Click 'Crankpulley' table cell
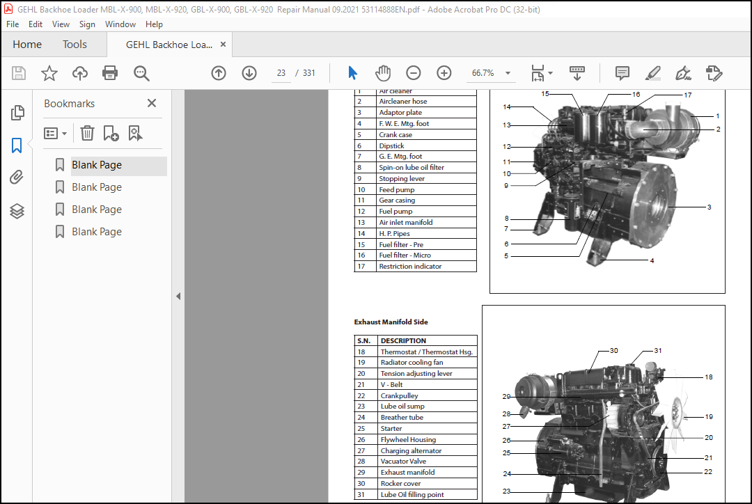Image resolution: width=752 pixels, height=504 pixels. pyautogui.click(x=428, y=395)
